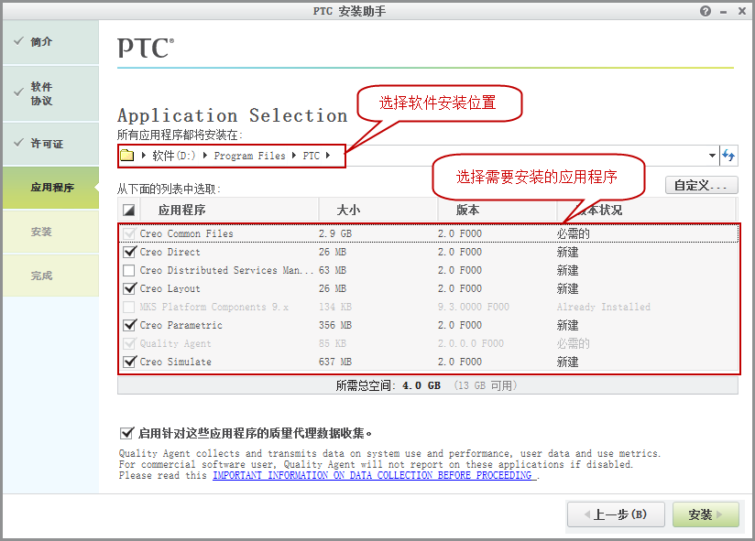This screenshot has width=755, height=541.
Task: Go to the 许可证 step
Action: [50, 144]
